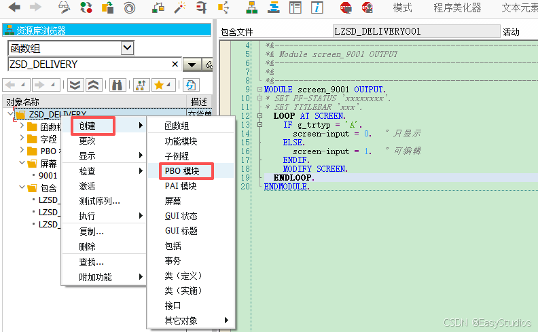The image size is (538, 332).
Task: Collapse the IF block at line 13
Action: [259, 124]
